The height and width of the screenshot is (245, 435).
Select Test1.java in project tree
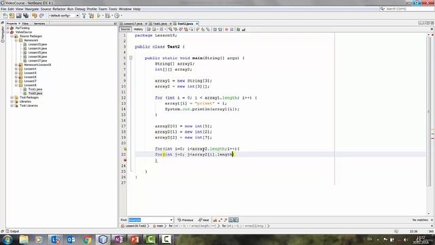coord(35,89)
